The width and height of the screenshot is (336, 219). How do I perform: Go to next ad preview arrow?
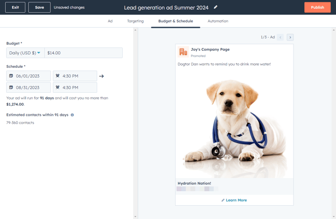[290, 37]
